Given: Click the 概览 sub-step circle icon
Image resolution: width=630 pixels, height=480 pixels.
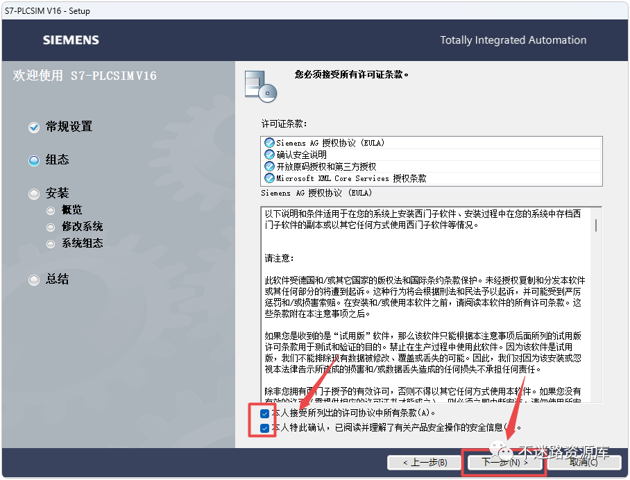Looking at the screenshot, I should pyautogui.click(x=51, y=210).
